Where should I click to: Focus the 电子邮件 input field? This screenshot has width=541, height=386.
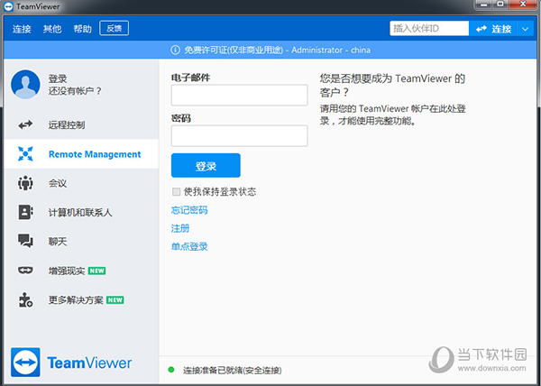(x=240, y=96)
